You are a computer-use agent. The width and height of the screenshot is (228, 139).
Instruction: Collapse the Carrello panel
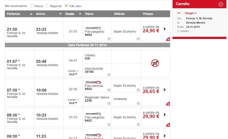pos(221,4)
